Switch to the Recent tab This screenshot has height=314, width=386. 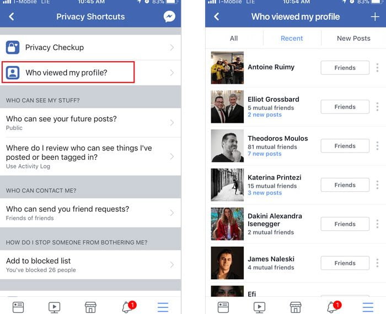292,39
